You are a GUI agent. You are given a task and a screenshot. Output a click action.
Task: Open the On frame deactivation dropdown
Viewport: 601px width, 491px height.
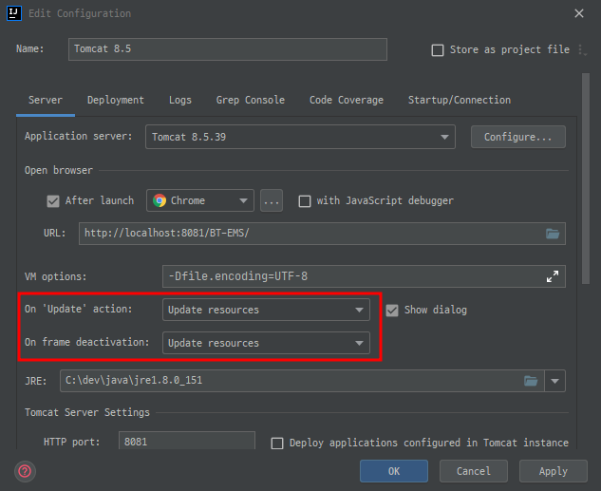266,343
